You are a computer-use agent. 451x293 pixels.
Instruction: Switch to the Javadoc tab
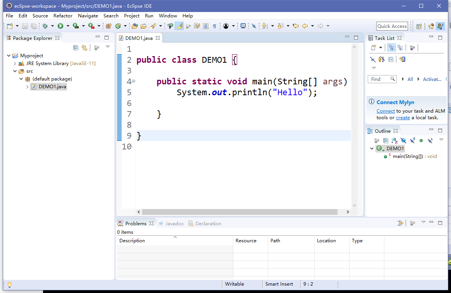pyautogui.click(x=171, y=223)
